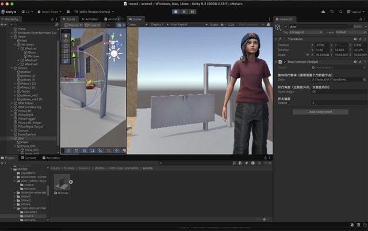
Task: Enable the Static checkbox
Action: (x=351, y=26)
